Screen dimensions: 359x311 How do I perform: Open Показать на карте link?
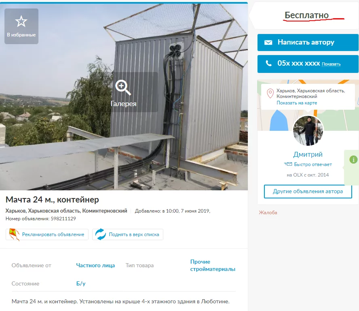coord(297,103)
